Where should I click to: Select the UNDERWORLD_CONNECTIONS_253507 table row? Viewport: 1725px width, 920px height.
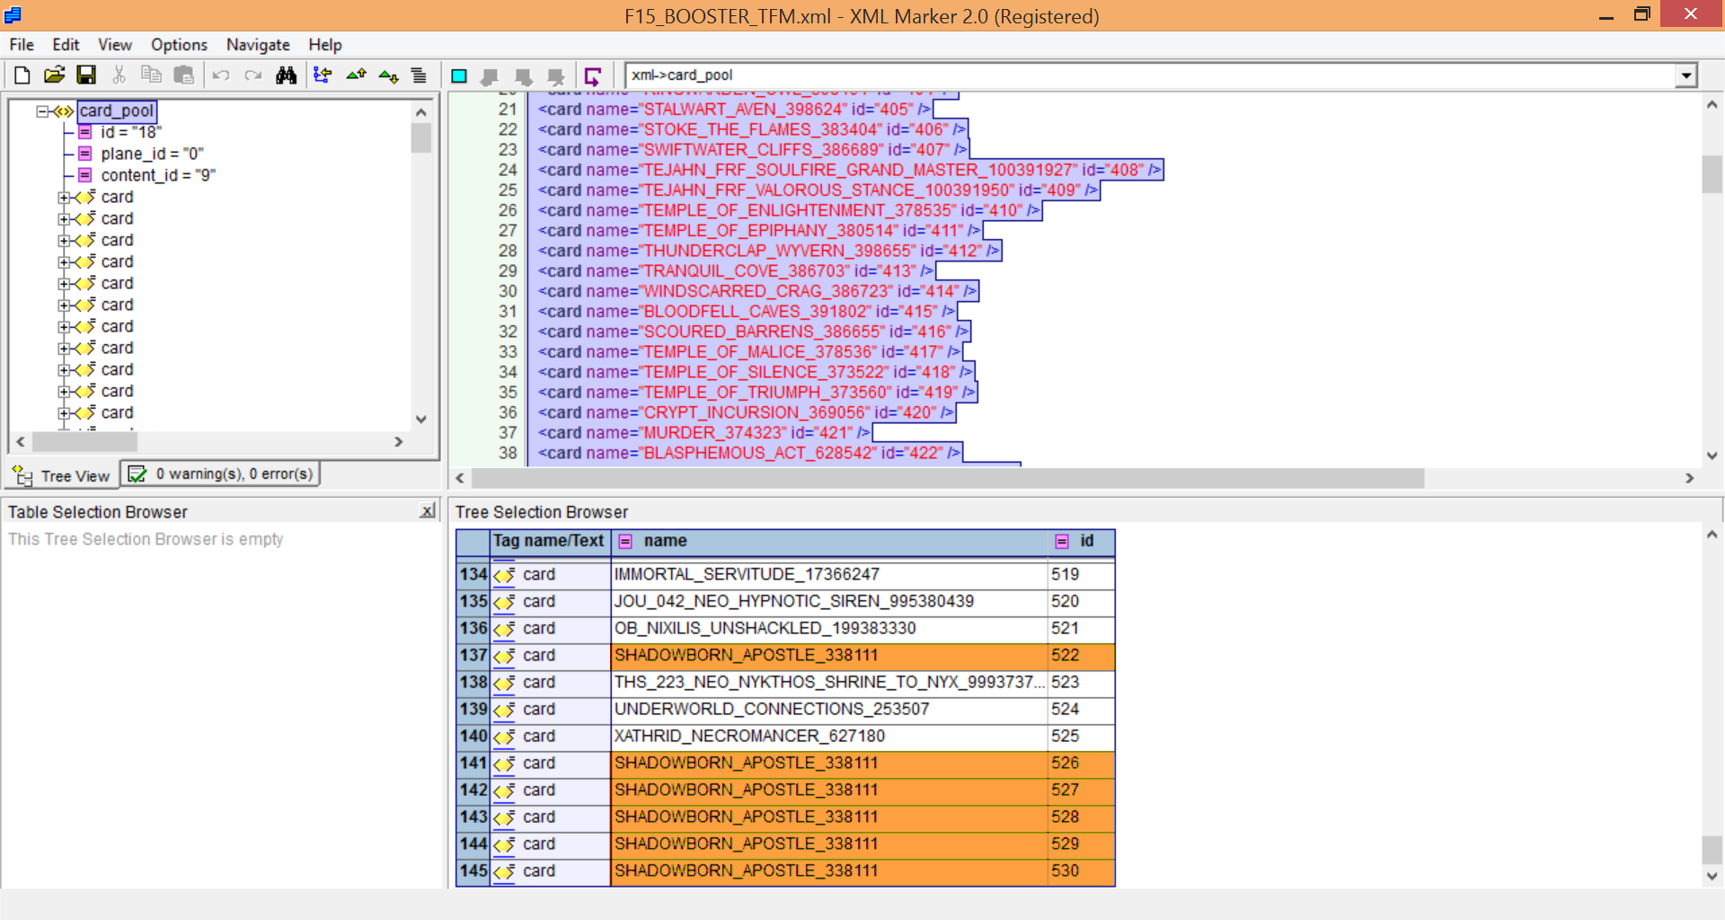771,709
